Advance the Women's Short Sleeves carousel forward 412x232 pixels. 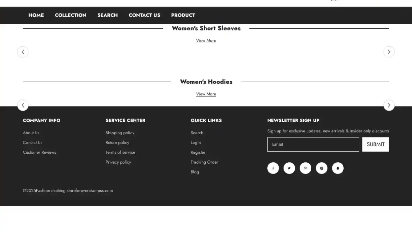tap(389, 52)
